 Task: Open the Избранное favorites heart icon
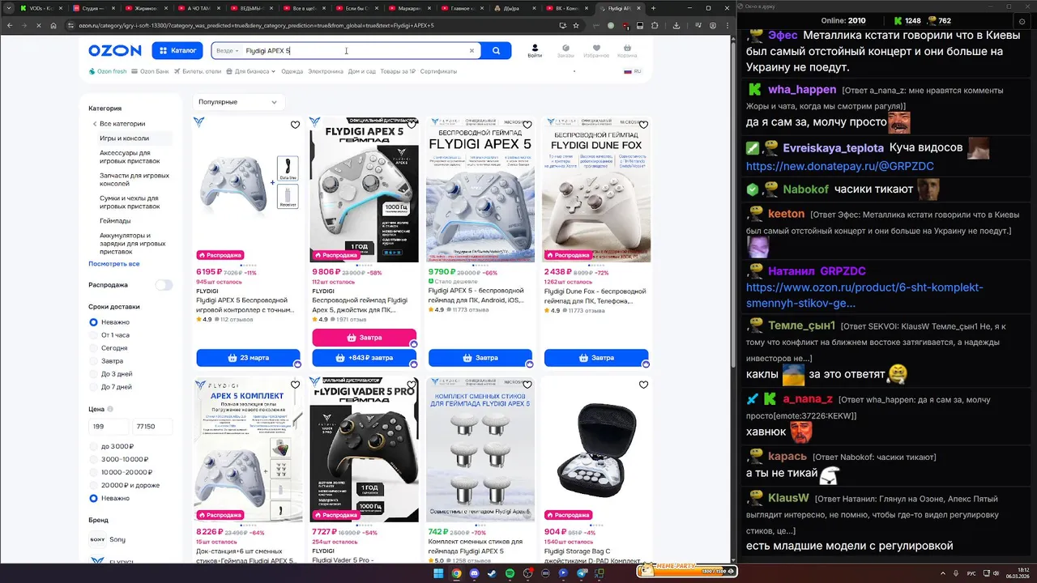[x=596, y=50]
